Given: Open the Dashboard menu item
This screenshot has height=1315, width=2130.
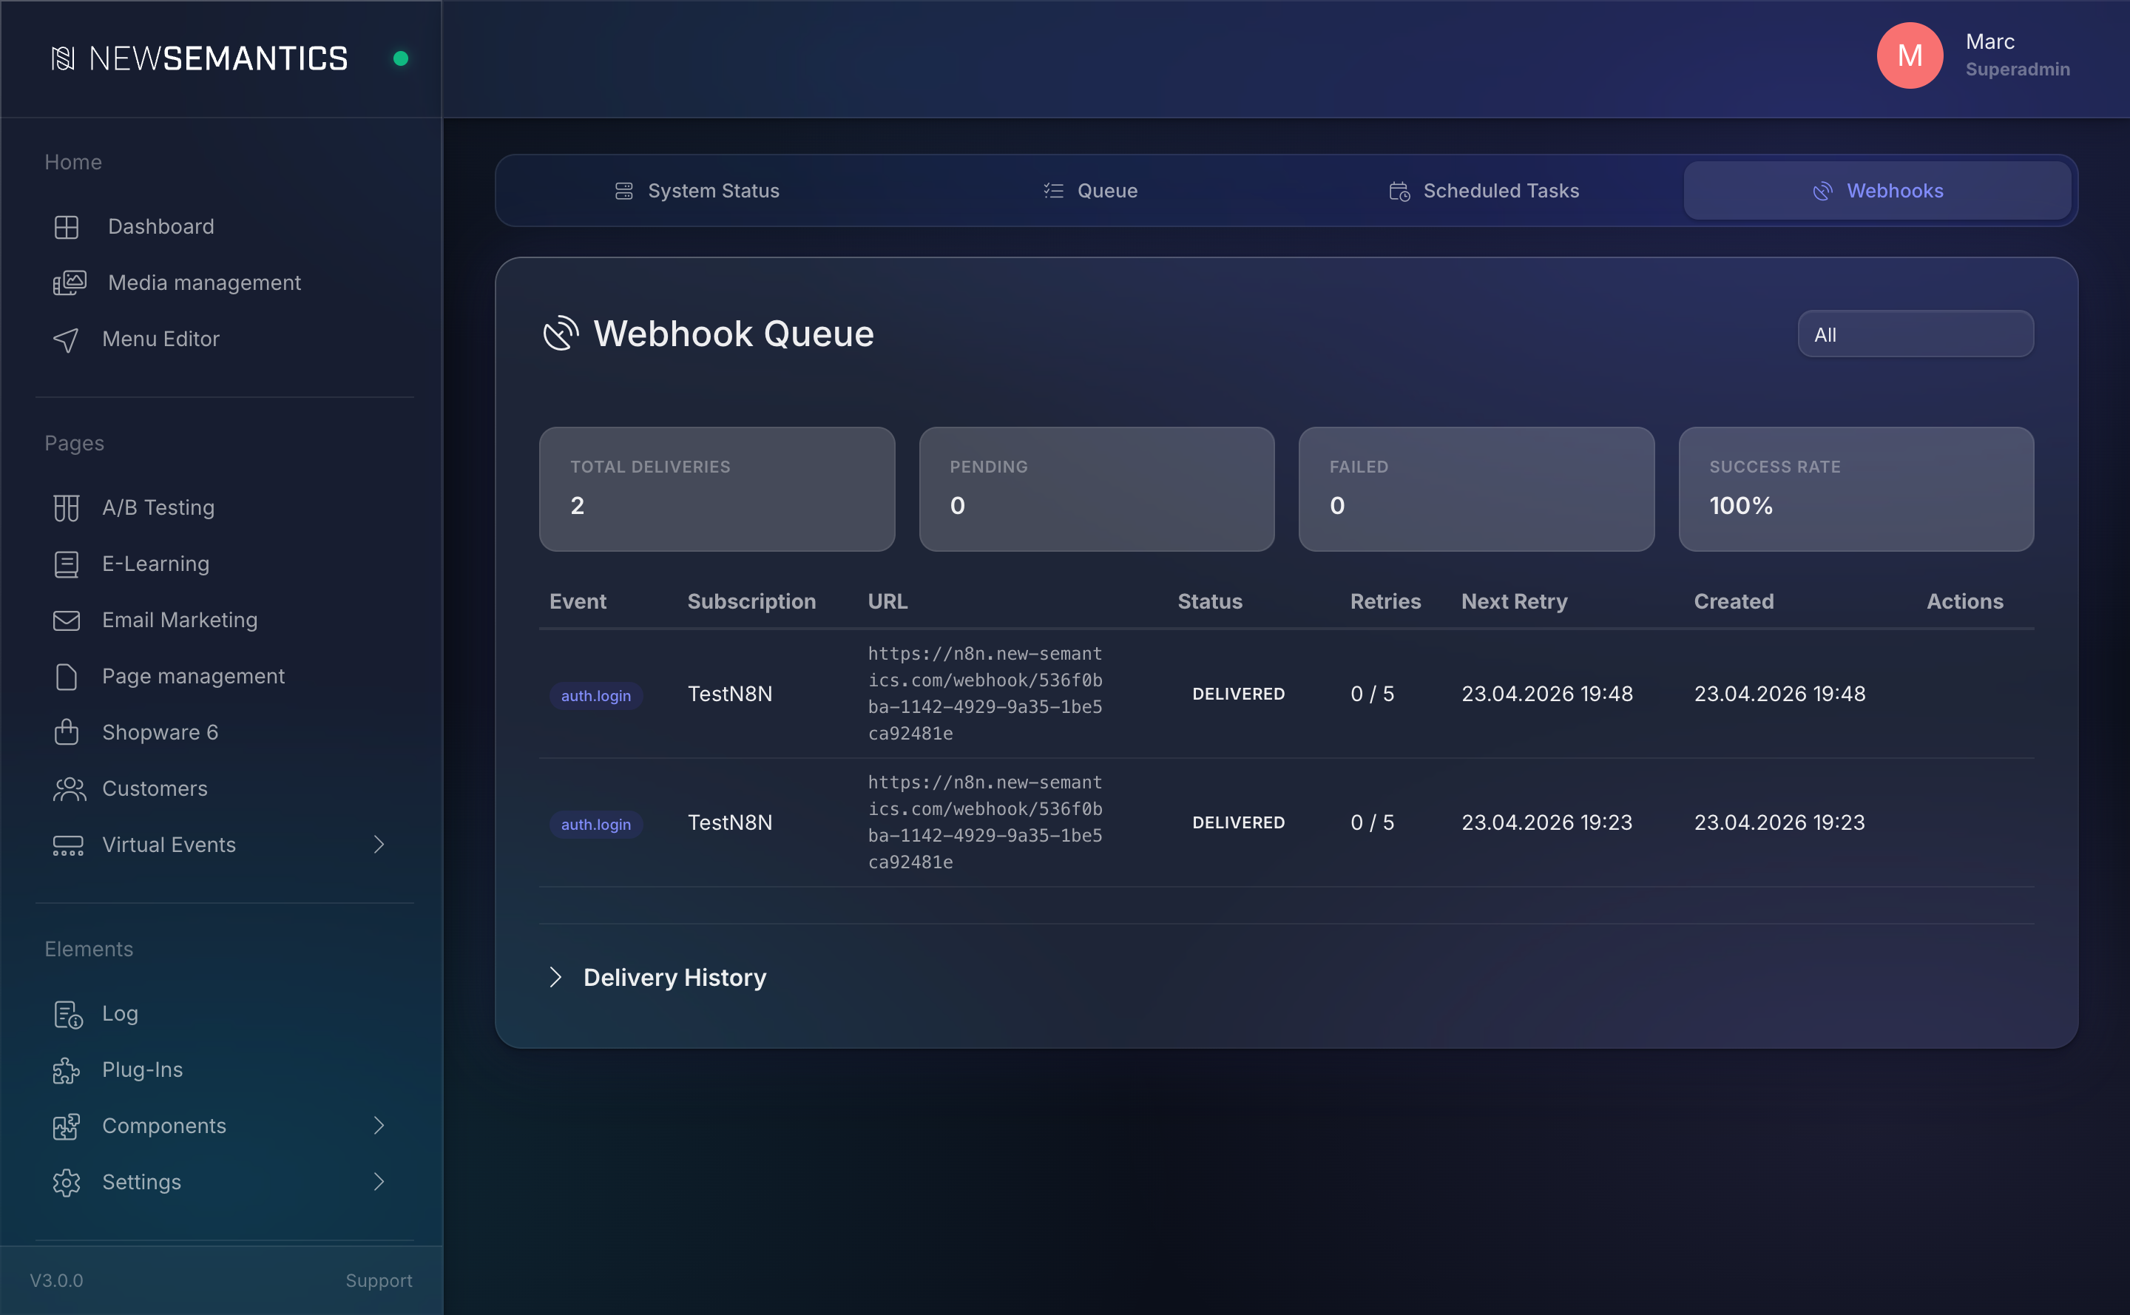Looking at the screenshot, I should pos(161,227).
